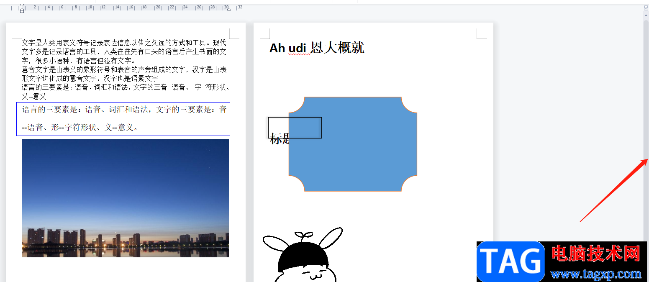The width and height of the screenshot is (649, 282).
Task: Click the boxed line "--语音、形--字符形状、义--意义。"
Action: pos(80,128)
